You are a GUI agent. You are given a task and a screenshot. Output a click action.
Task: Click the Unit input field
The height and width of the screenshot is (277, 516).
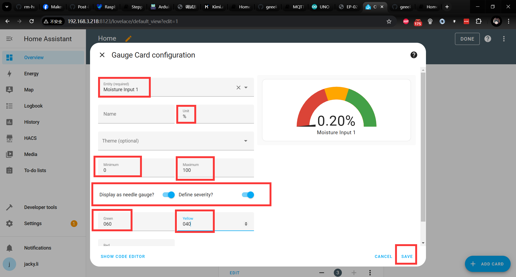click(216, 114)
